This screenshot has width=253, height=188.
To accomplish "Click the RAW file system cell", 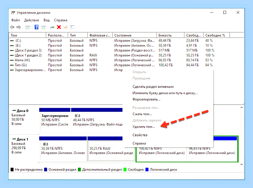I will pos(93,55).
